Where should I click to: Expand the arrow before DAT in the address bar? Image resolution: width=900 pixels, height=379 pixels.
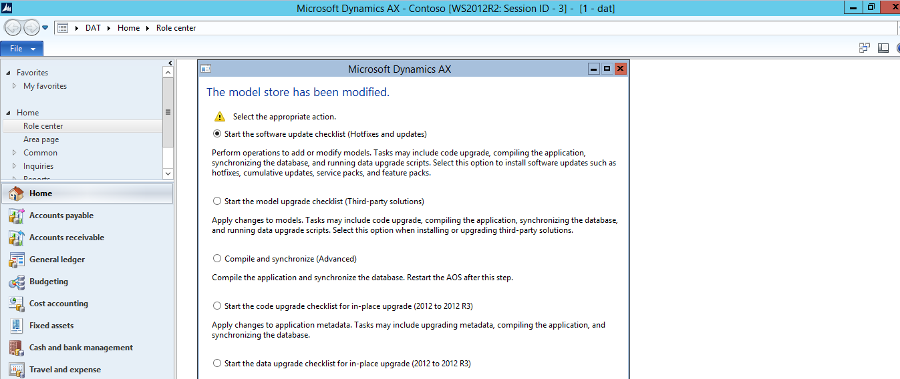(x=78, y=28)
